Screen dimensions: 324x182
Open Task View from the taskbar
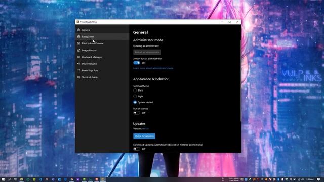click(x=15, y=179)
